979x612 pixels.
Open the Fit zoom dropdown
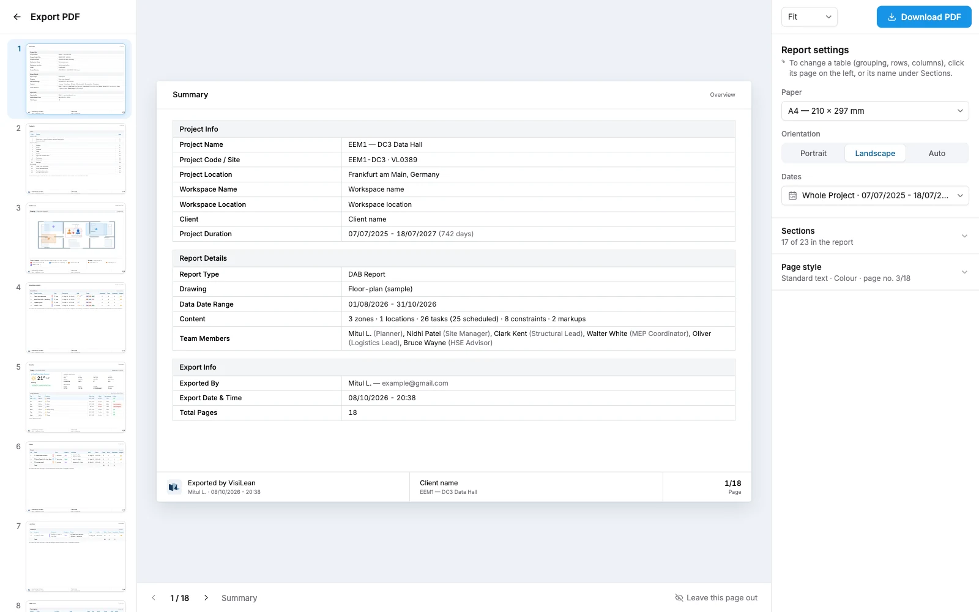[x=809, y=17]
